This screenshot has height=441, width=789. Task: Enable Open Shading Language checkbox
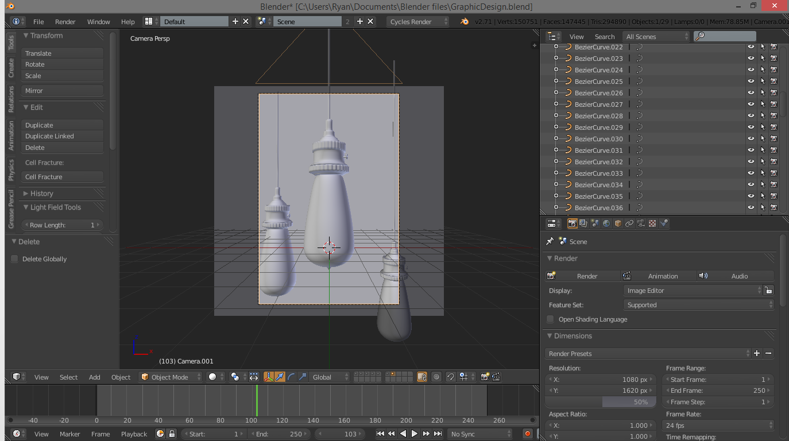[x=551, y=319]
